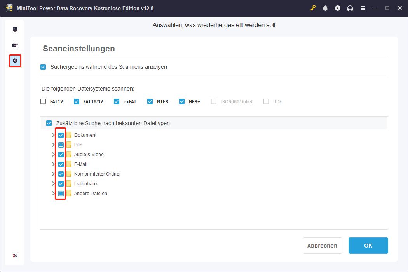The width and height of the screenshot is (408, 272).
Task: Confirm settings with the OK button
Action: click(368, 246)
